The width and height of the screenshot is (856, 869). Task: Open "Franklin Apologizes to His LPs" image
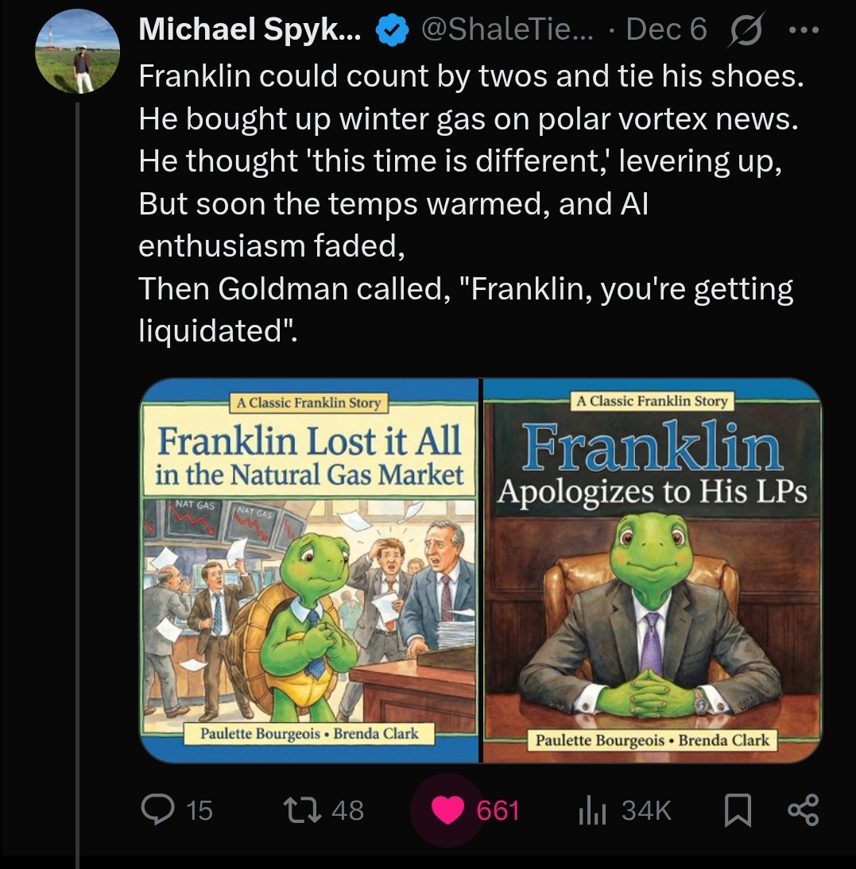tap(653, 570)
